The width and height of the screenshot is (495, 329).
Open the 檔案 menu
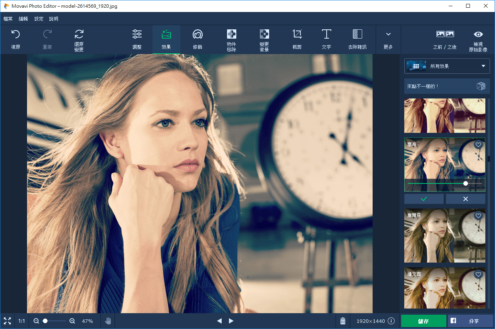pyautogui.click(x=8, y=19)
